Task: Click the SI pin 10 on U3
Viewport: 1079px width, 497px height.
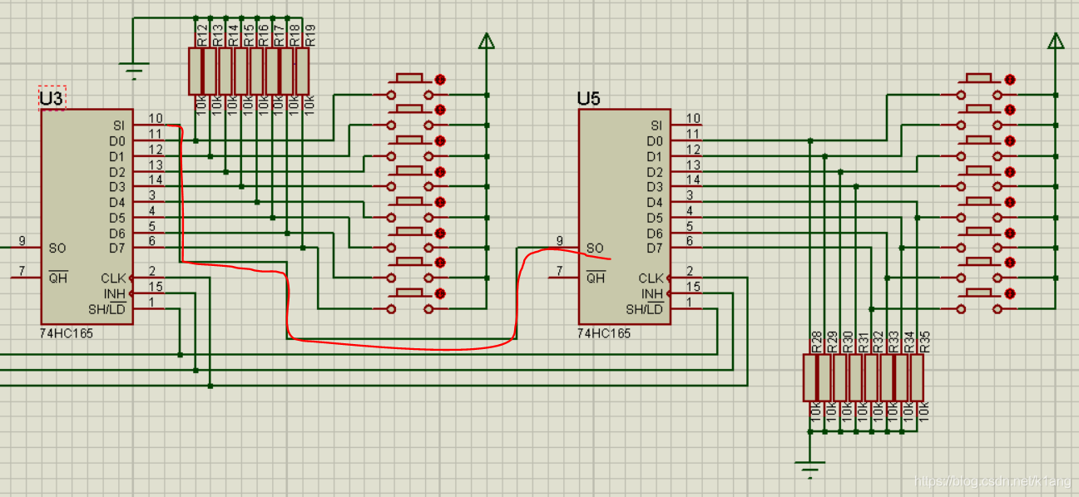Action: [148, 125]
